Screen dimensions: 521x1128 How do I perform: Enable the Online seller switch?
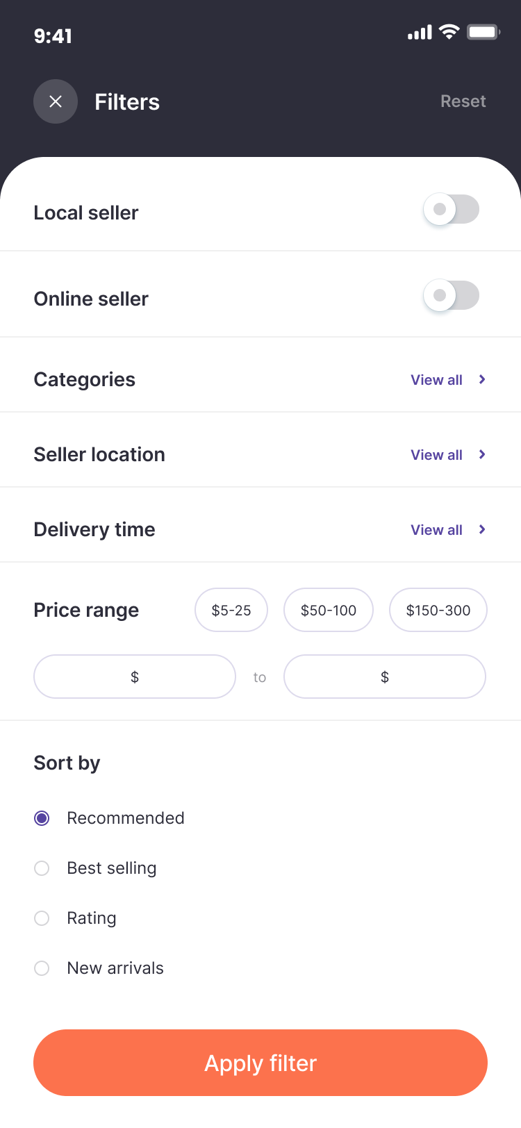click(451, 295)
